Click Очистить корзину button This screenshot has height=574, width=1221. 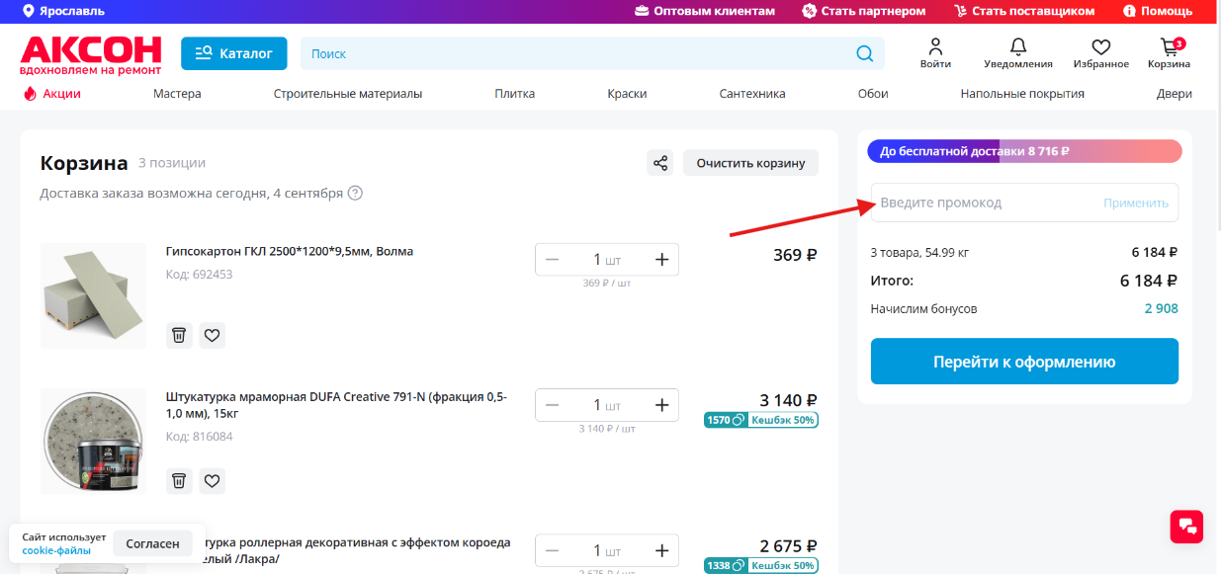(750, 163)
